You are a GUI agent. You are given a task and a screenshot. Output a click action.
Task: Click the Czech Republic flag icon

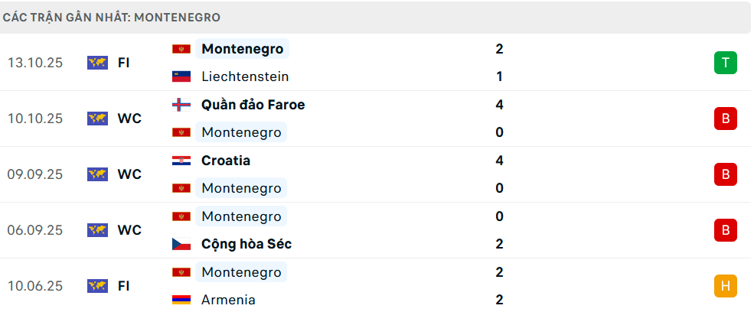(x=181, y=244)
